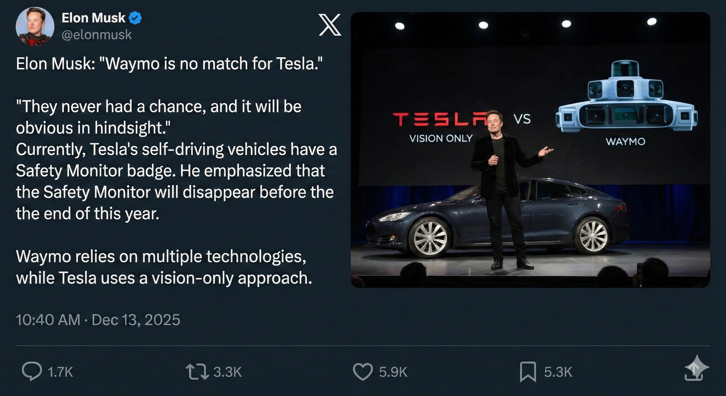The image size is (726, 396).
Task: Click the 3.3K reposts count
Action: [227, 372]
